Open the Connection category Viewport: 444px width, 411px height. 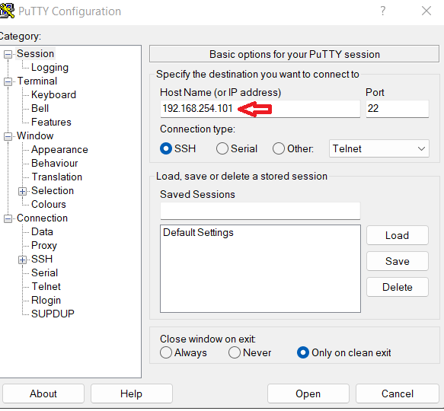tap(42, 218)
